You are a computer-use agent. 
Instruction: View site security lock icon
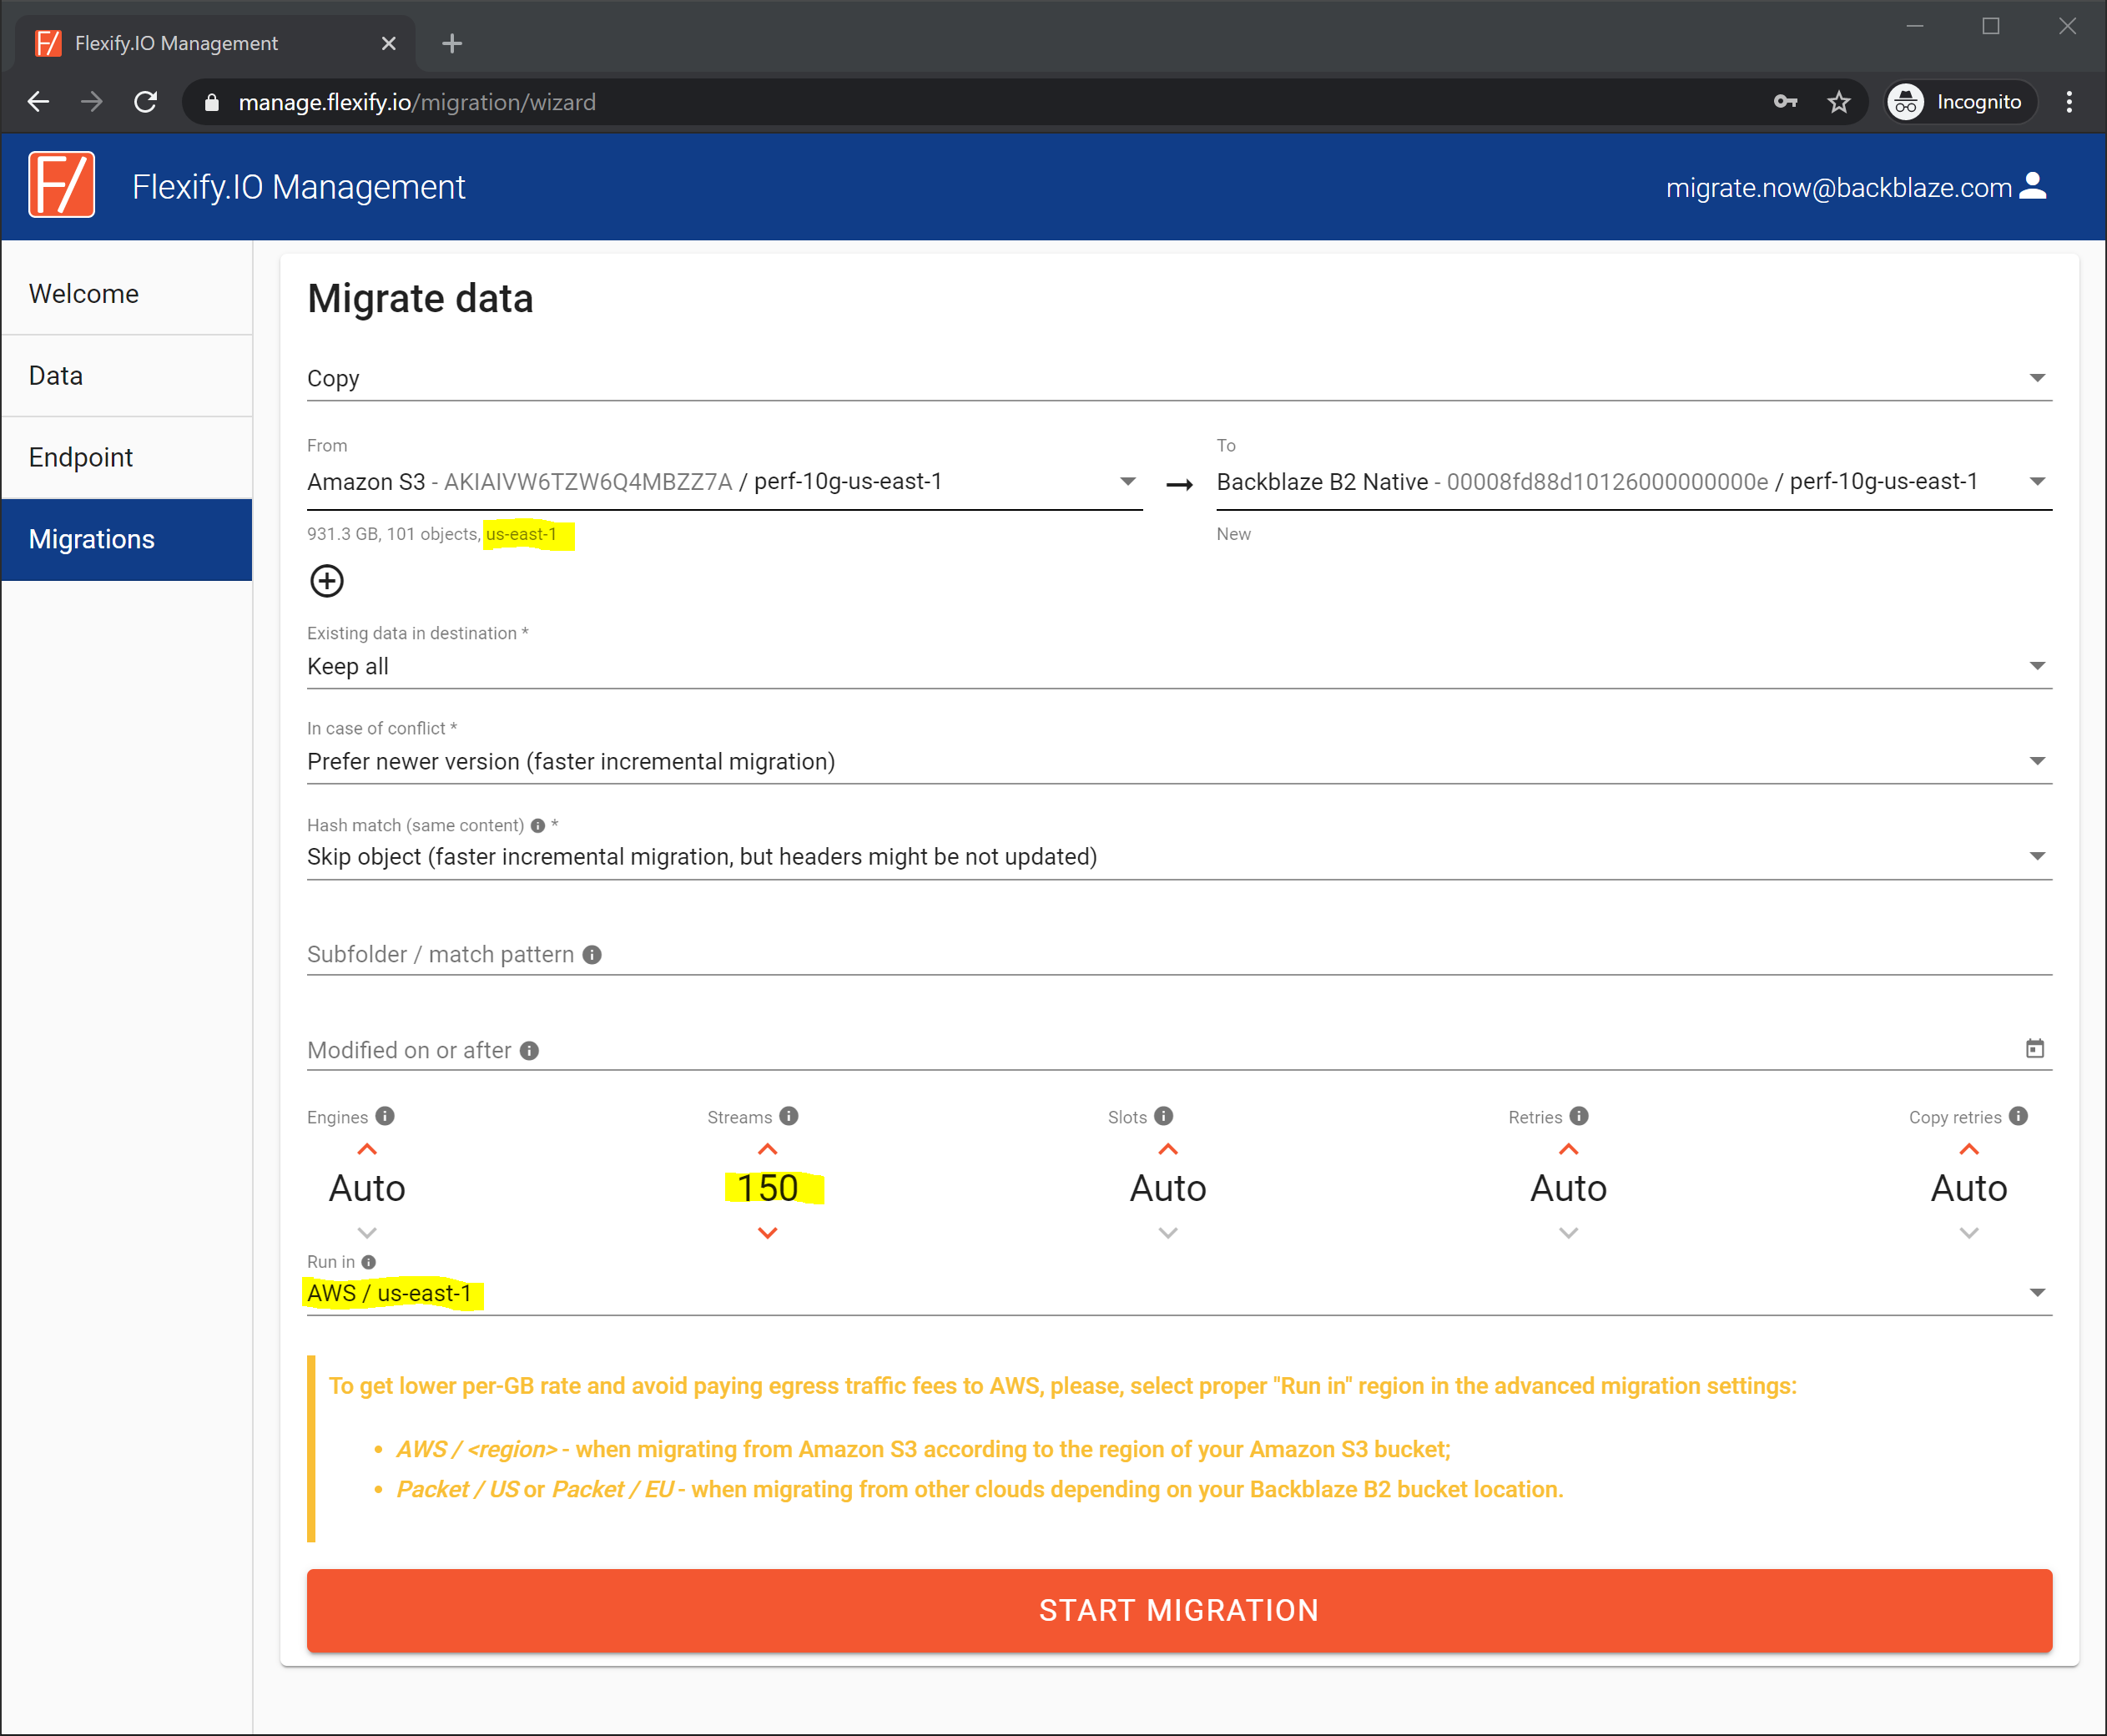pos(212,102)
